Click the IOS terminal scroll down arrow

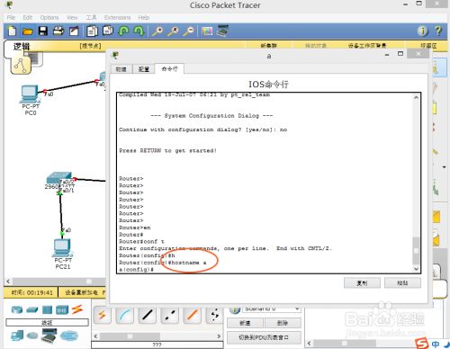coord(416,269)
